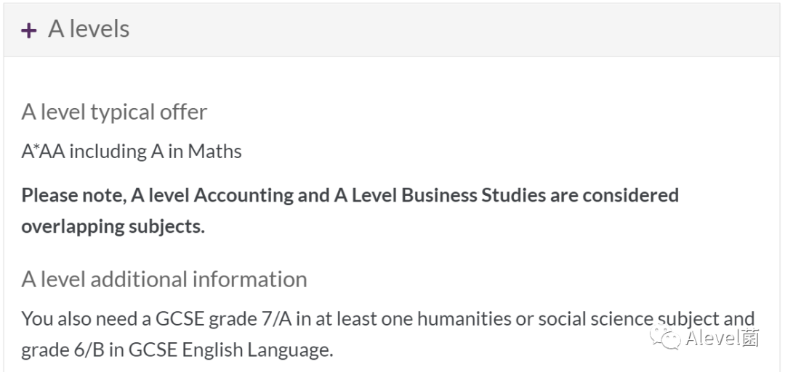
Task: Click the 'GCSE English Language.' text
Action: pyautogui.click(x=231, y=350)
